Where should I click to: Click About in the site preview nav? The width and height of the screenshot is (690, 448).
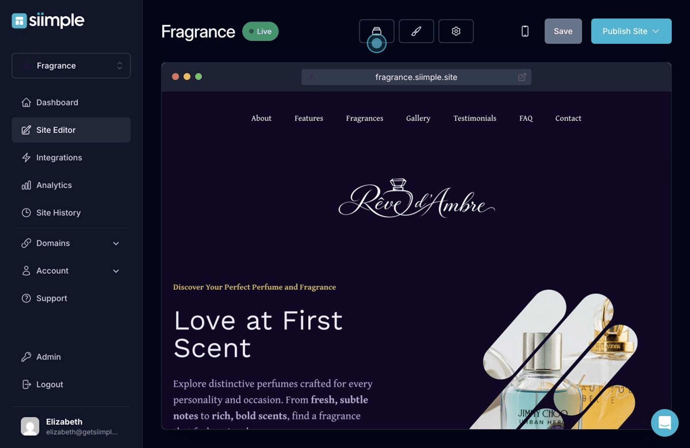click(x=261, y=118)
